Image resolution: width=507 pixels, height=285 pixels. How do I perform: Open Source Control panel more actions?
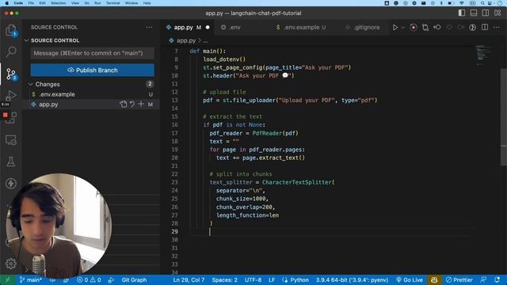[x=149, y=28]
